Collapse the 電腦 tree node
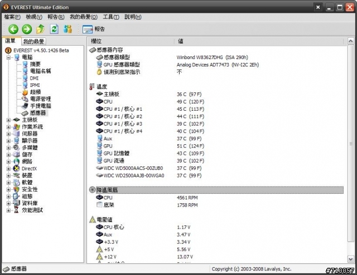Viewport: 357px width, 275px height. (8, 57)
